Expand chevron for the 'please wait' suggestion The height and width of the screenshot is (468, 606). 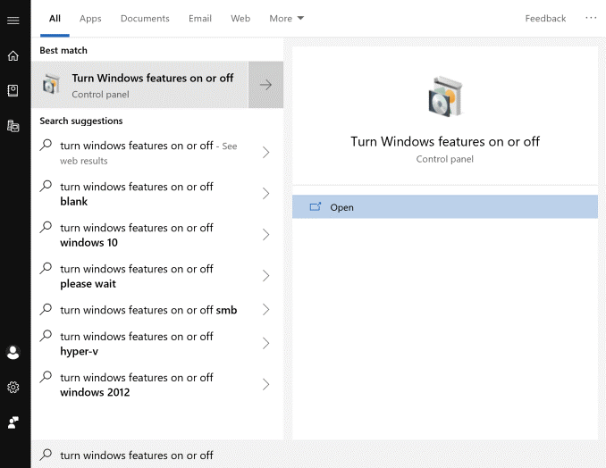pyautogui.click(x=265, y=276)
